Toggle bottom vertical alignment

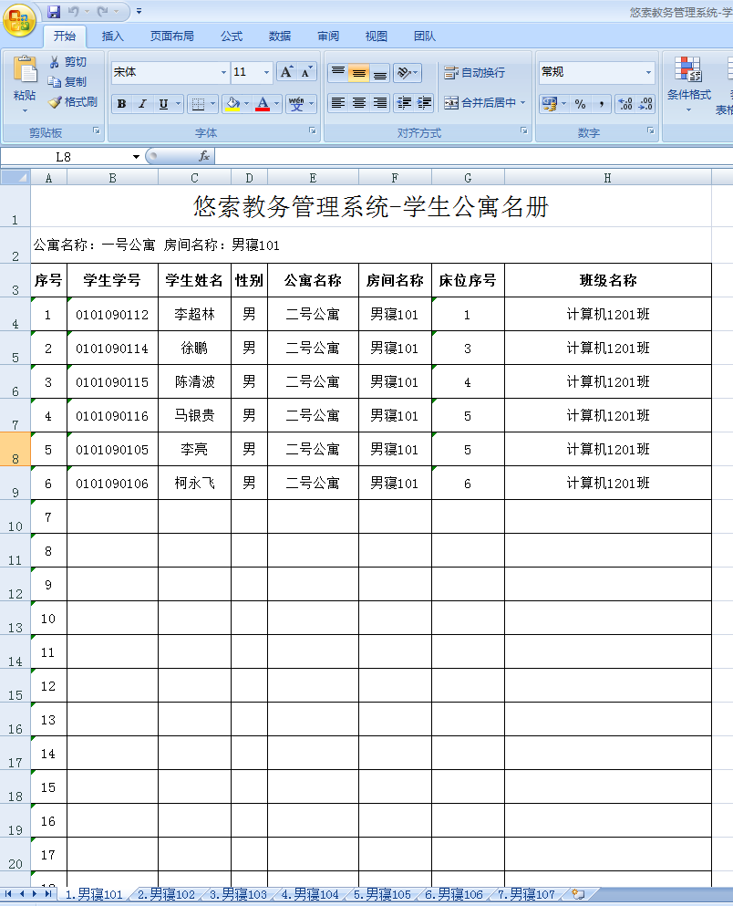(380, 73)
